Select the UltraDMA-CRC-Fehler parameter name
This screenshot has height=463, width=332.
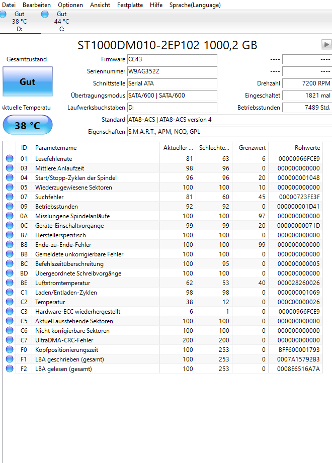tap(64, 340)
